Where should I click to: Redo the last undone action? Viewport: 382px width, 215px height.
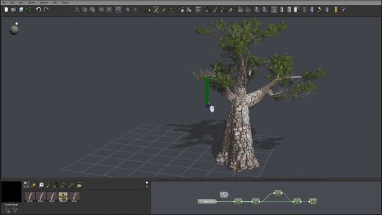[47, 10]
